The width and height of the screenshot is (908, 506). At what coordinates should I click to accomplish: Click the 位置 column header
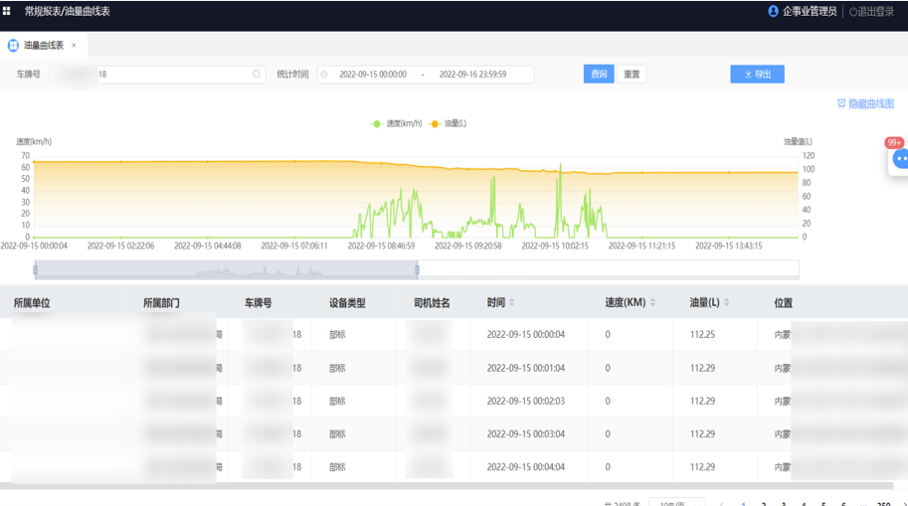tap(784, 303)
